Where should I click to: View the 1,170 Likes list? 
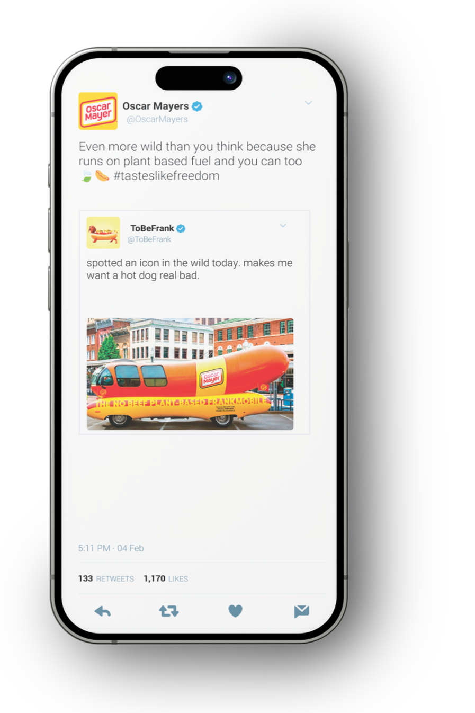[x=166, y=578]
